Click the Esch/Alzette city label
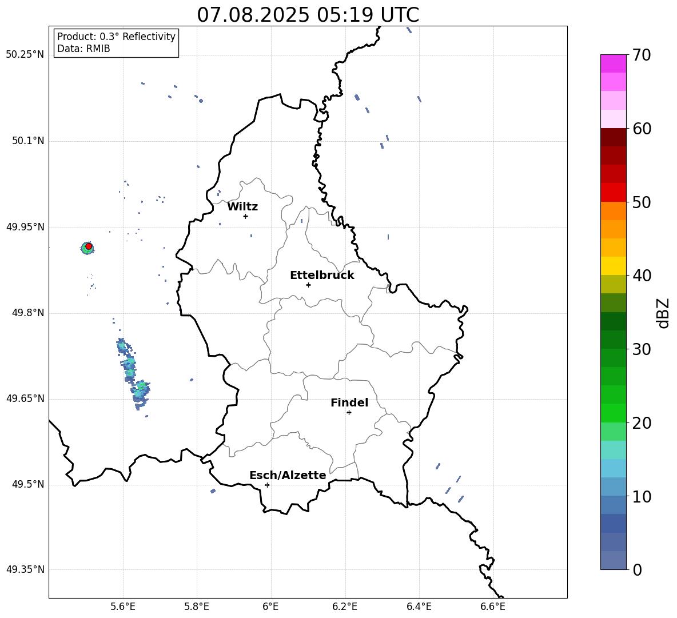This screenshot has width=677, height=618. tap(288, 475)
